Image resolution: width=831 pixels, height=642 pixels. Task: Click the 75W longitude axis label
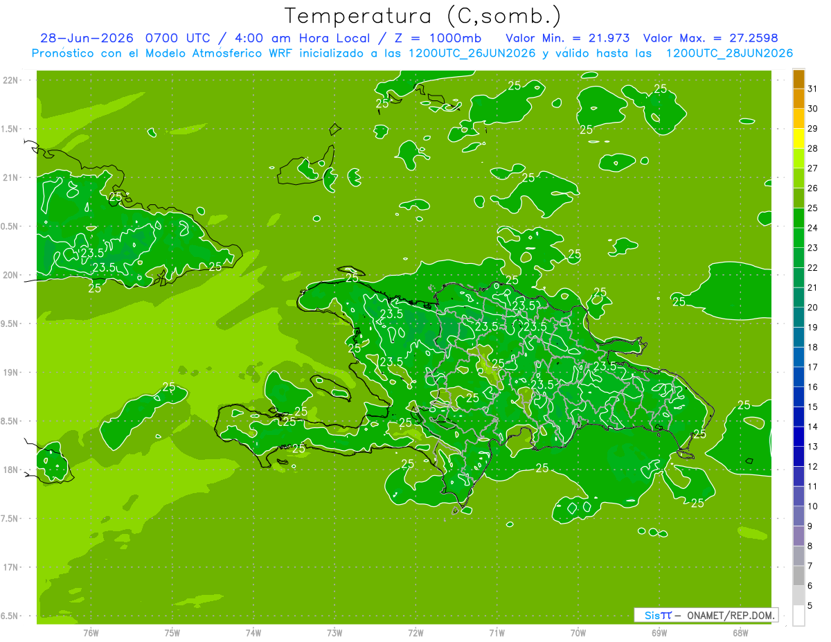[172, 633]
